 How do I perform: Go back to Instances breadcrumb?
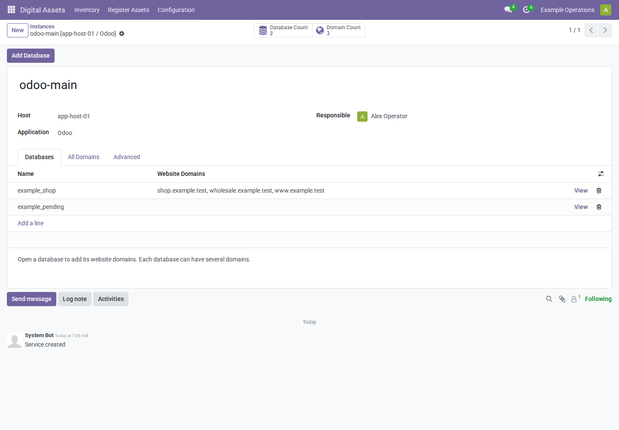[42, 27]
